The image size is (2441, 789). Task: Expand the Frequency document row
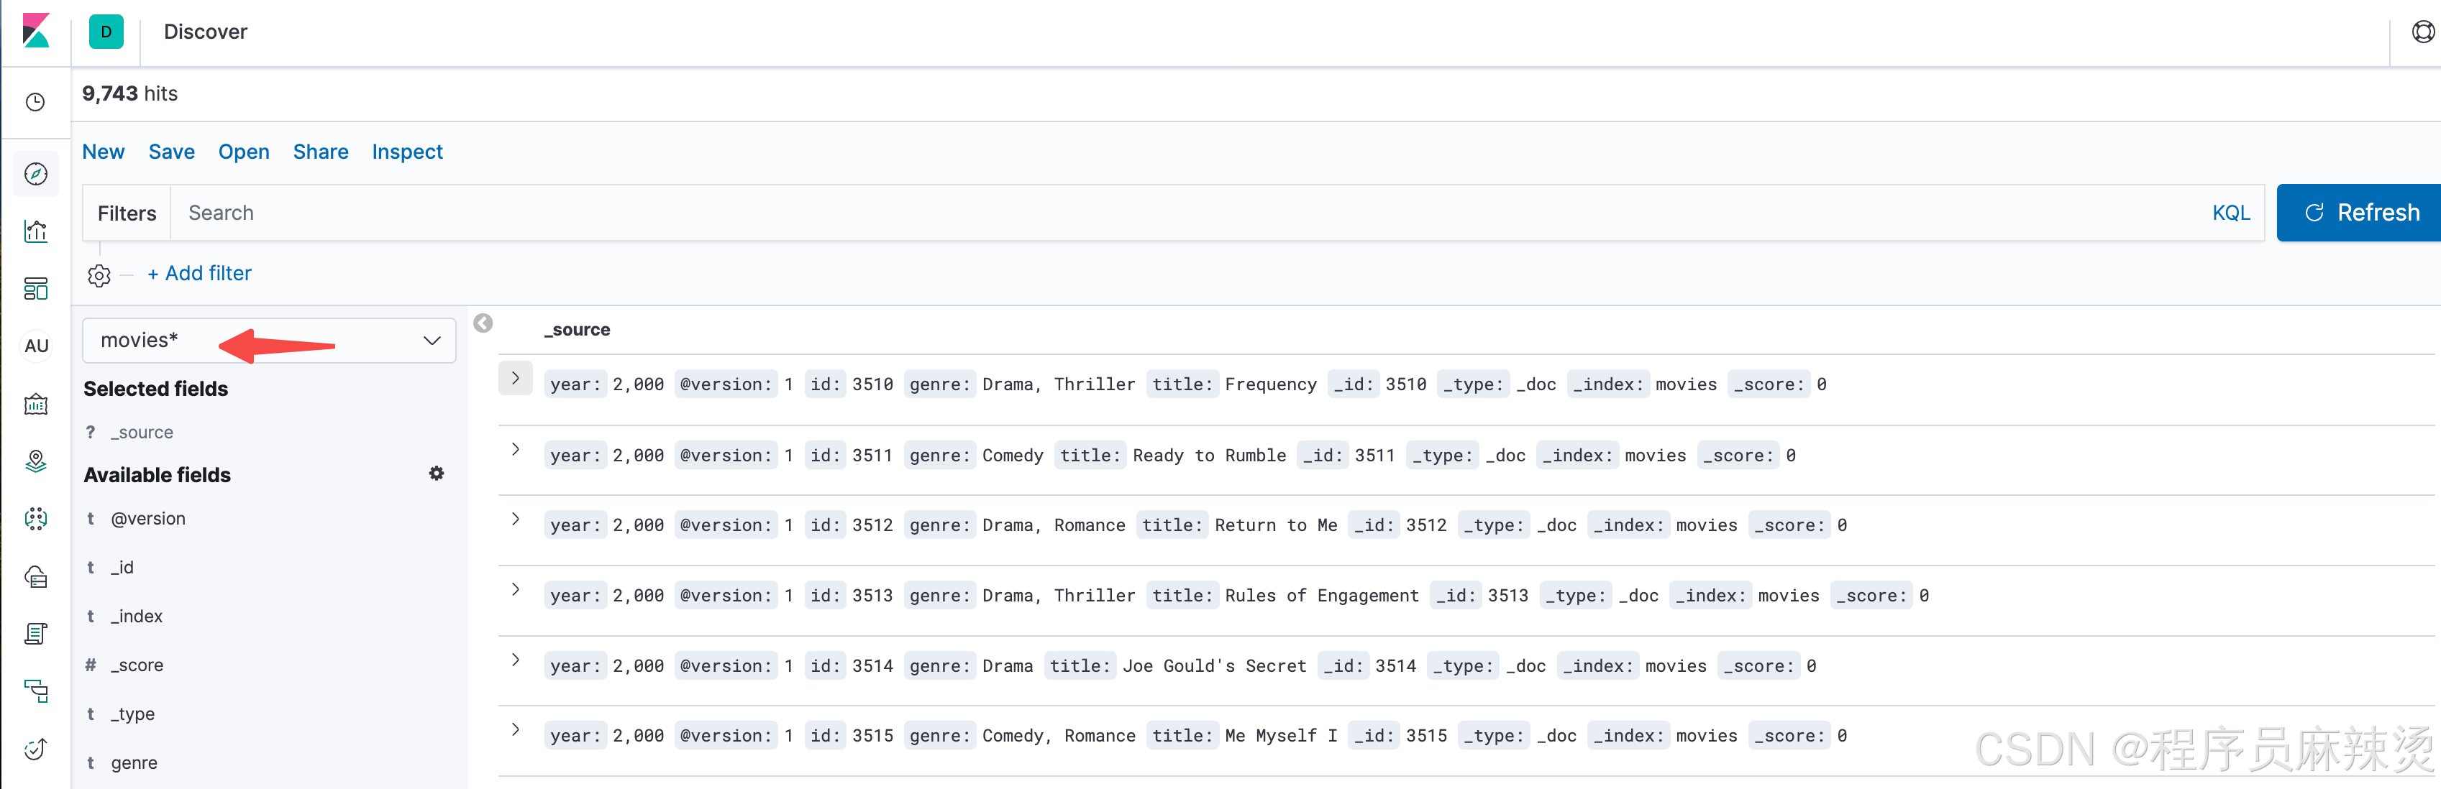(516, 378)
